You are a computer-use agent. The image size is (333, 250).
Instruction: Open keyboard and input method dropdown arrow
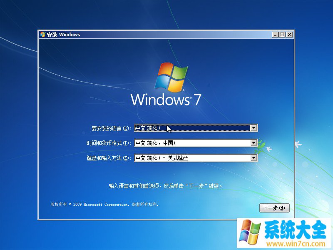253,158
